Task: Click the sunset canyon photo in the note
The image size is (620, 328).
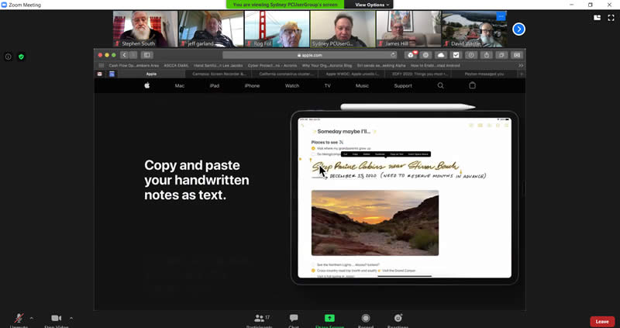Action: (x=375, y=223)
